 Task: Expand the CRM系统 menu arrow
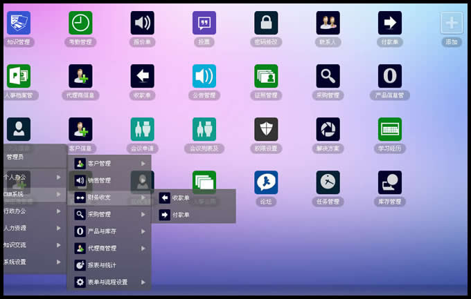coord(59,195)
